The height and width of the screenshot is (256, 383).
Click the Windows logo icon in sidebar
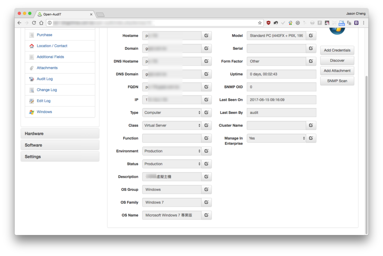tap(31, 112)
